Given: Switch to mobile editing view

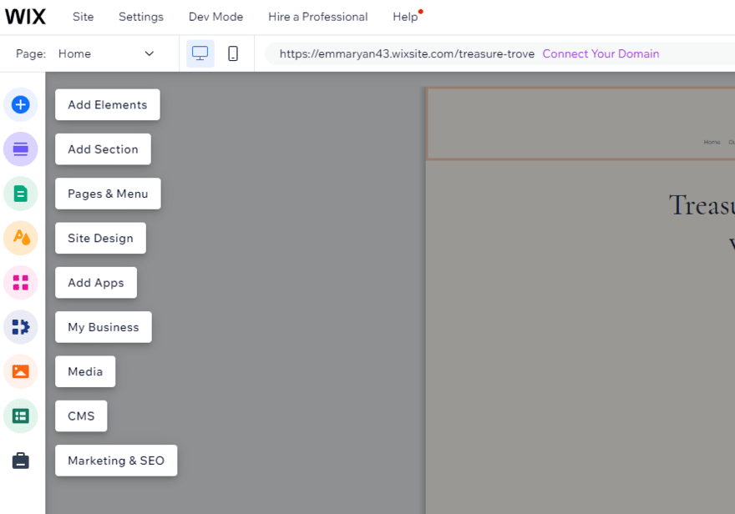Looking at the screenshot, I should [232, 53].
